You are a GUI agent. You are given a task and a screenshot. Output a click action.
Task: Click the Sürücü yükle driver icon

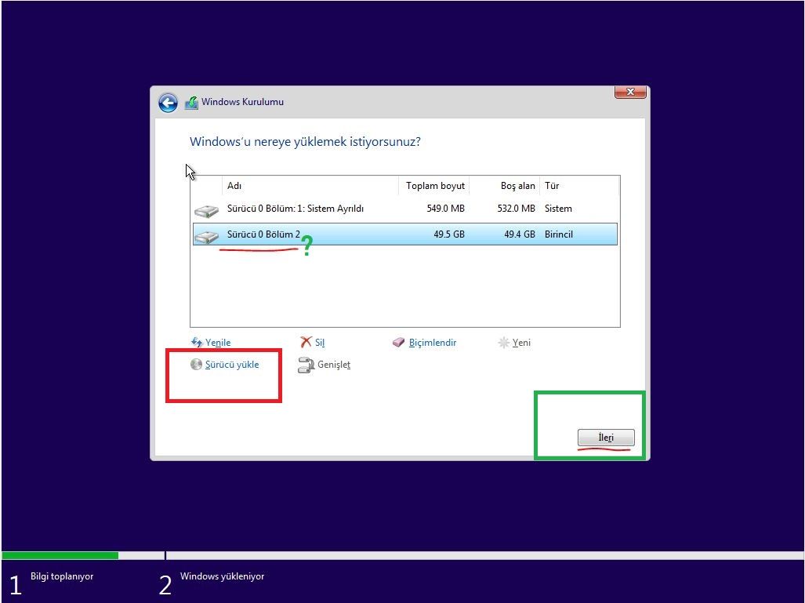point(195,364)
